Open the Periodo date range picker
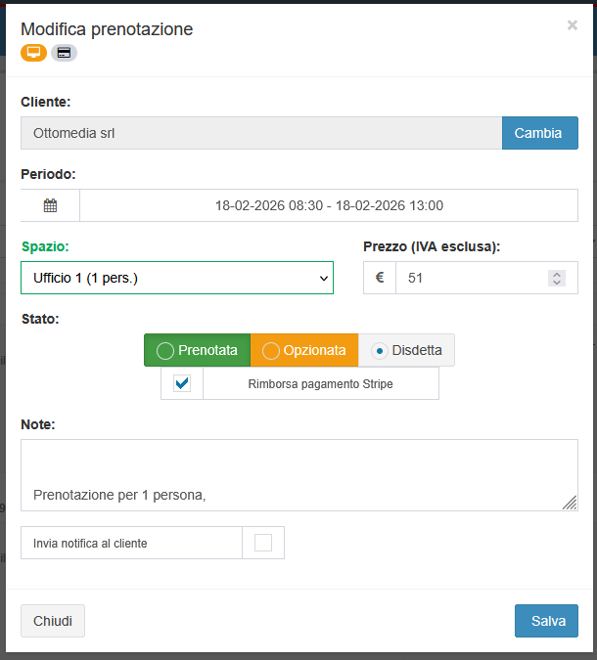Screen dimensions: 597x660 [329, 205]
